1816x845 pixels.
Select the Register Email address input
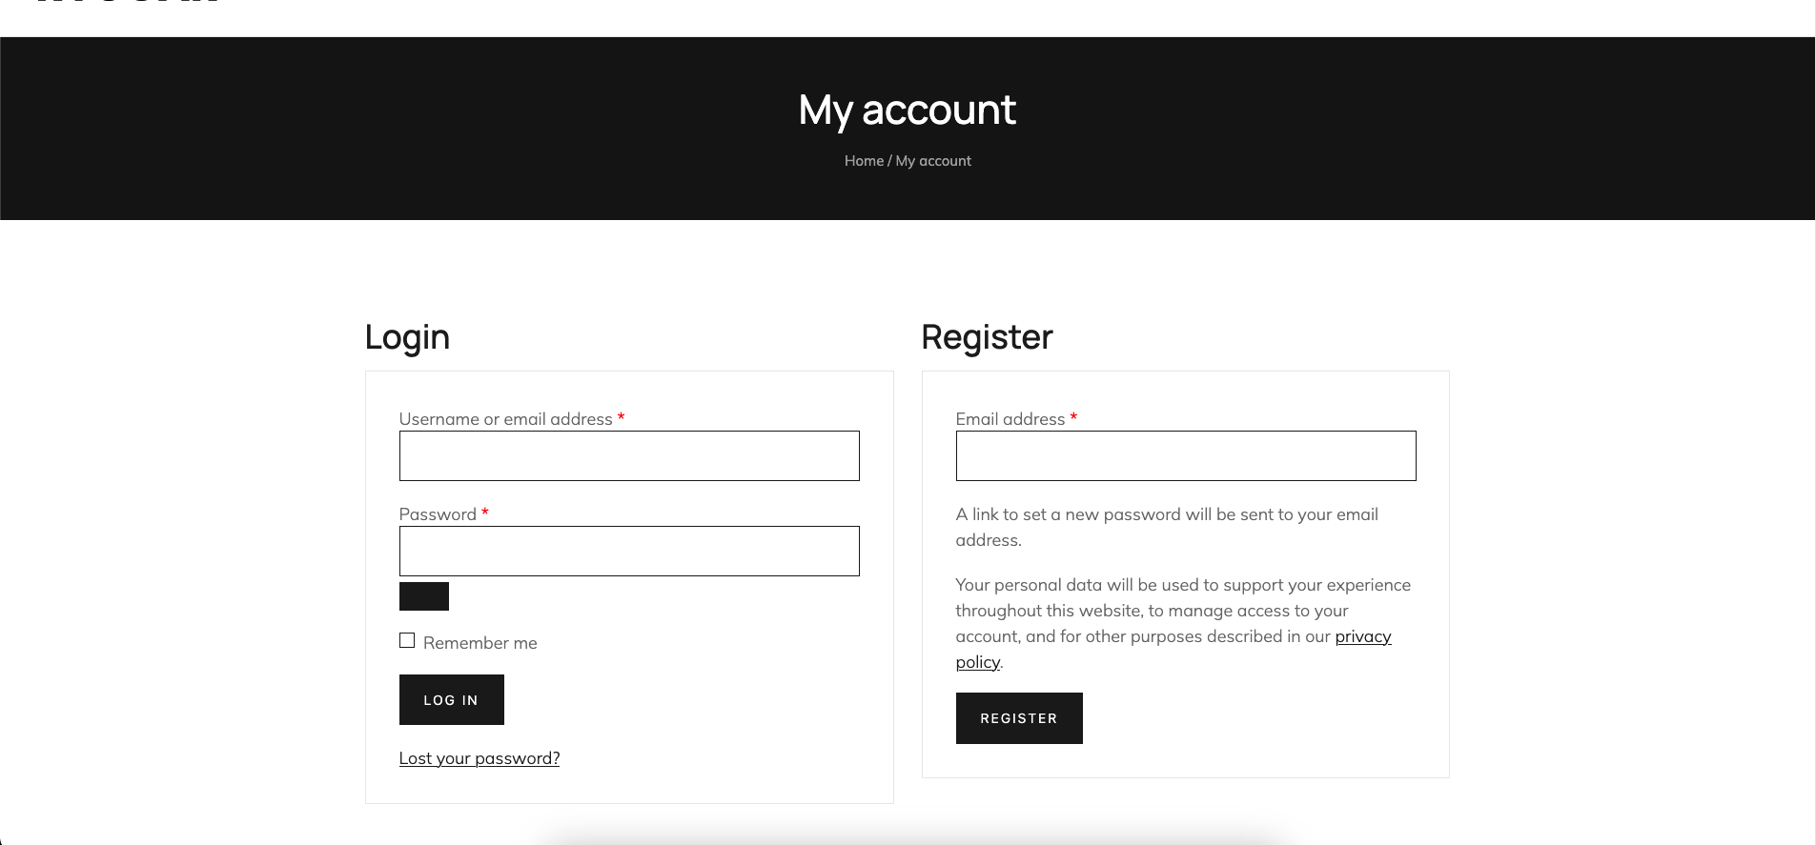coord(1185,455)
